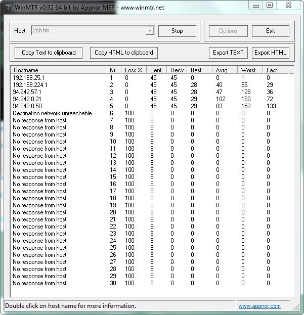This screenshot has width=304, height=315.
Task: Sort by the Hostname column header
Action: 58,70
